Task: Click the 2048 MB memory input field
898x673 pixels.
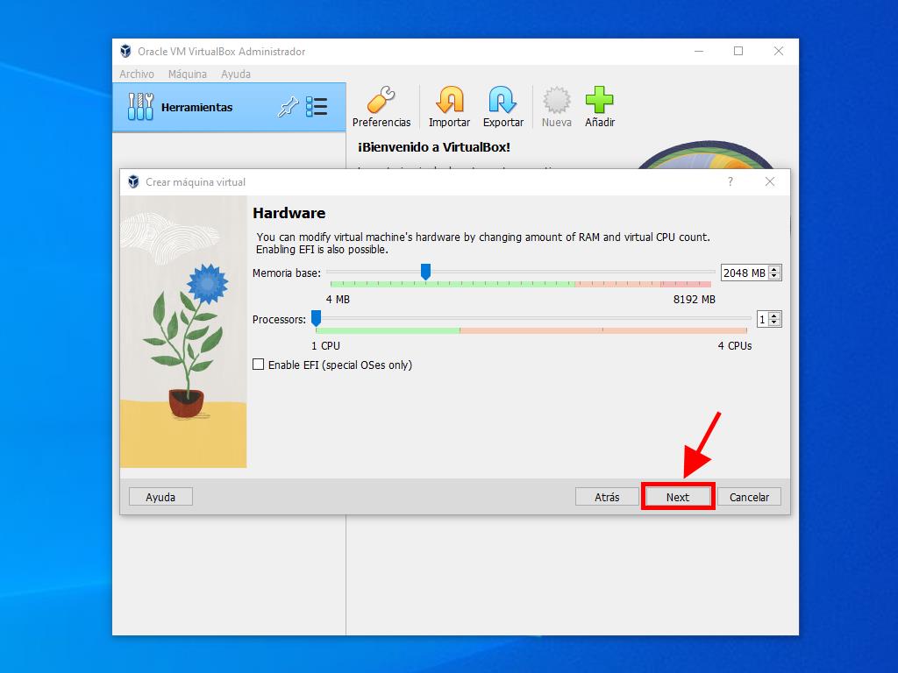Action: [x=743, y=273]
